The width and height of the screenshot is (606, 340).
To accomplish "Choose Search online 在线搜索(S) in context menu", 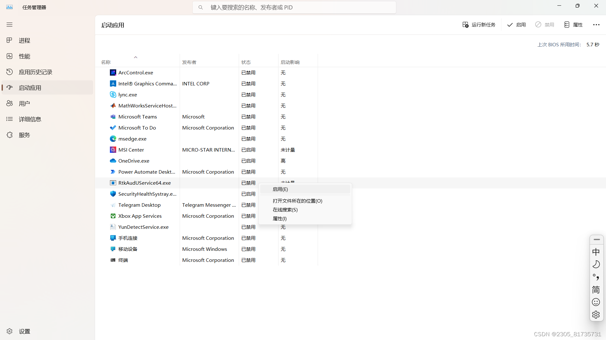I will pos(305,210).
